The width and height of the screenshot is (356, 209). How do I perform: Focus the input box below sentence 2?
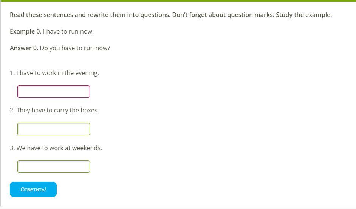click(x=54, y=129)
